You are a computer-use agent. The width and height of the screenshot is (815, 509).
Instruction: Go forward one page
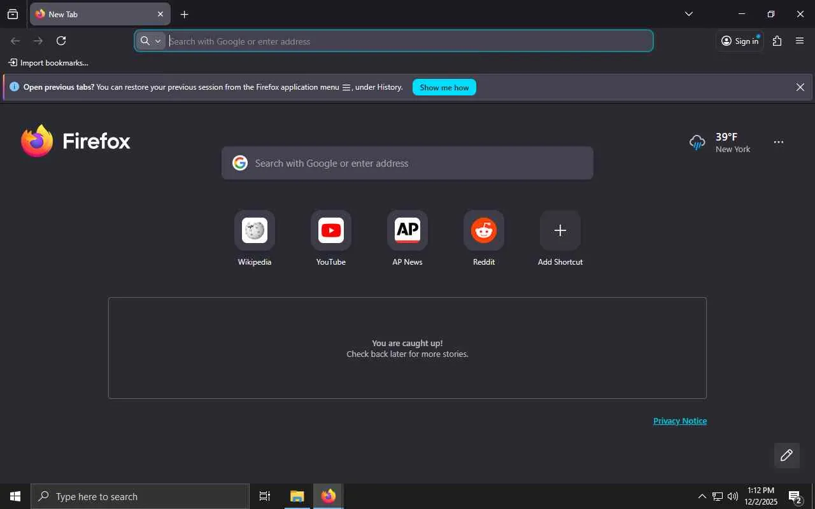pos(38,41)
